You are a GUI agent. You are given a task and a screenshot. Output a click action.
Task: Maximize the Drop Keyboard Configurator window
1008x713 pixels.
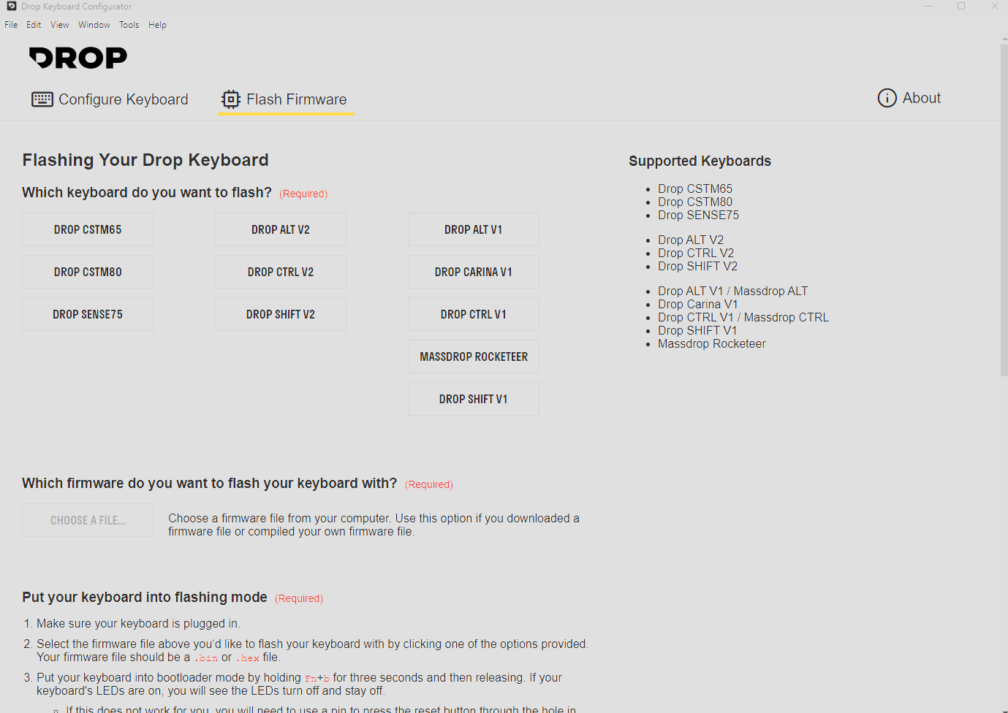pyautogui.click(x=961, y=7)
